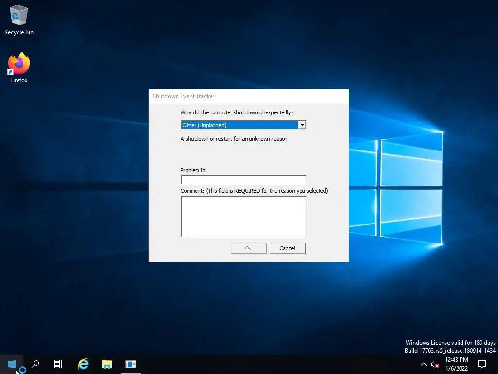Click the taskbar search magnifier
The width and height of the screenshot is (498, 374).
coord(35,364)
